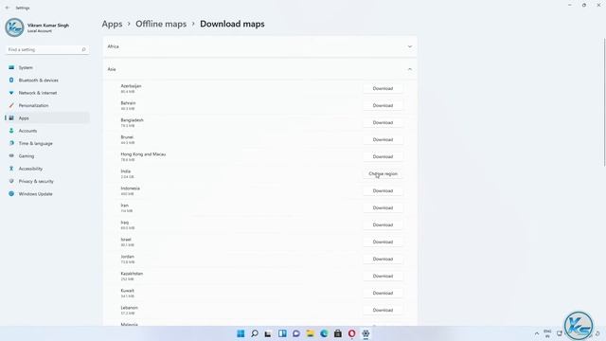Download the Lebanon map
This screenshot has height=341, width=606.
383,310
